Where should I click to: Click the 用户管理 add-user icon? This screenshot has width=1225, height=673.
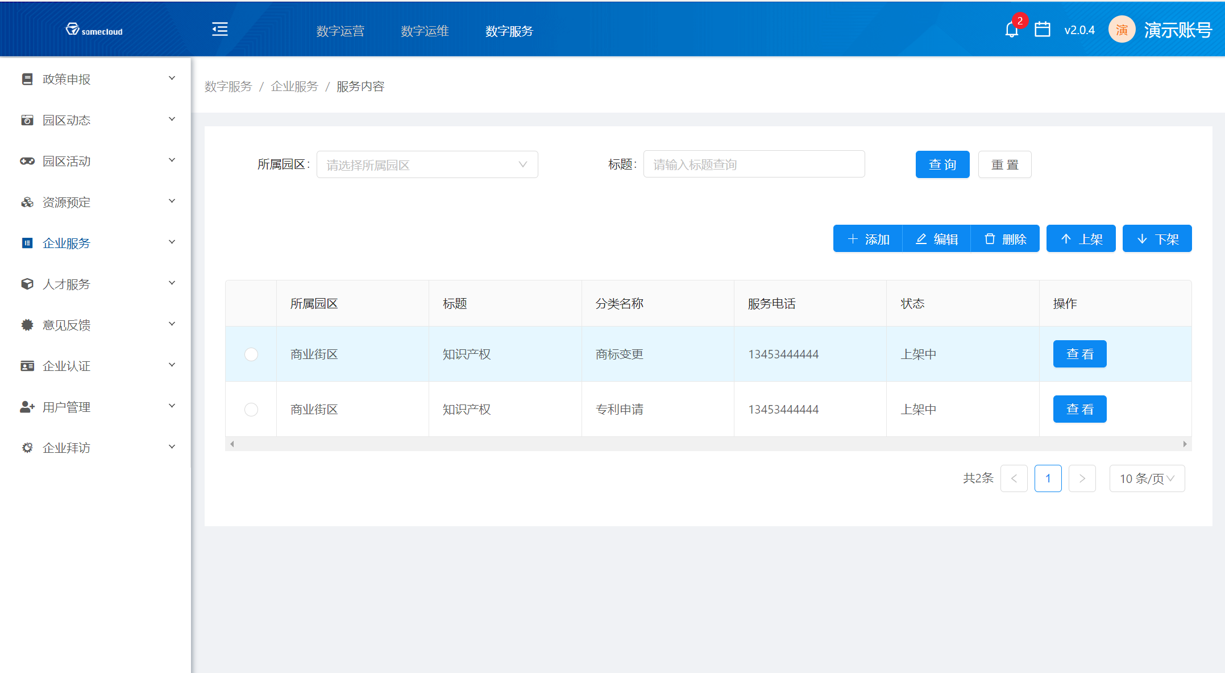[x=27, y=407]
